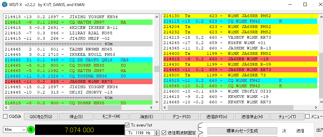The height and width of the screenshot is (137, 323).
Task: Select JA3HDM W1MK R-13 row
Action: pos(240,48)
